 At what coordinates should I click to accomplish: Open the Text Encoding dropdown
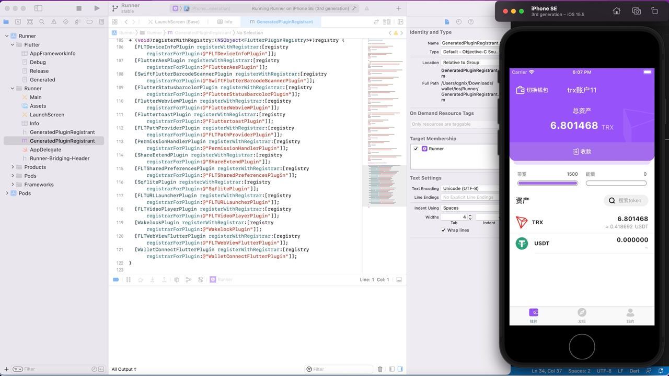469,188
